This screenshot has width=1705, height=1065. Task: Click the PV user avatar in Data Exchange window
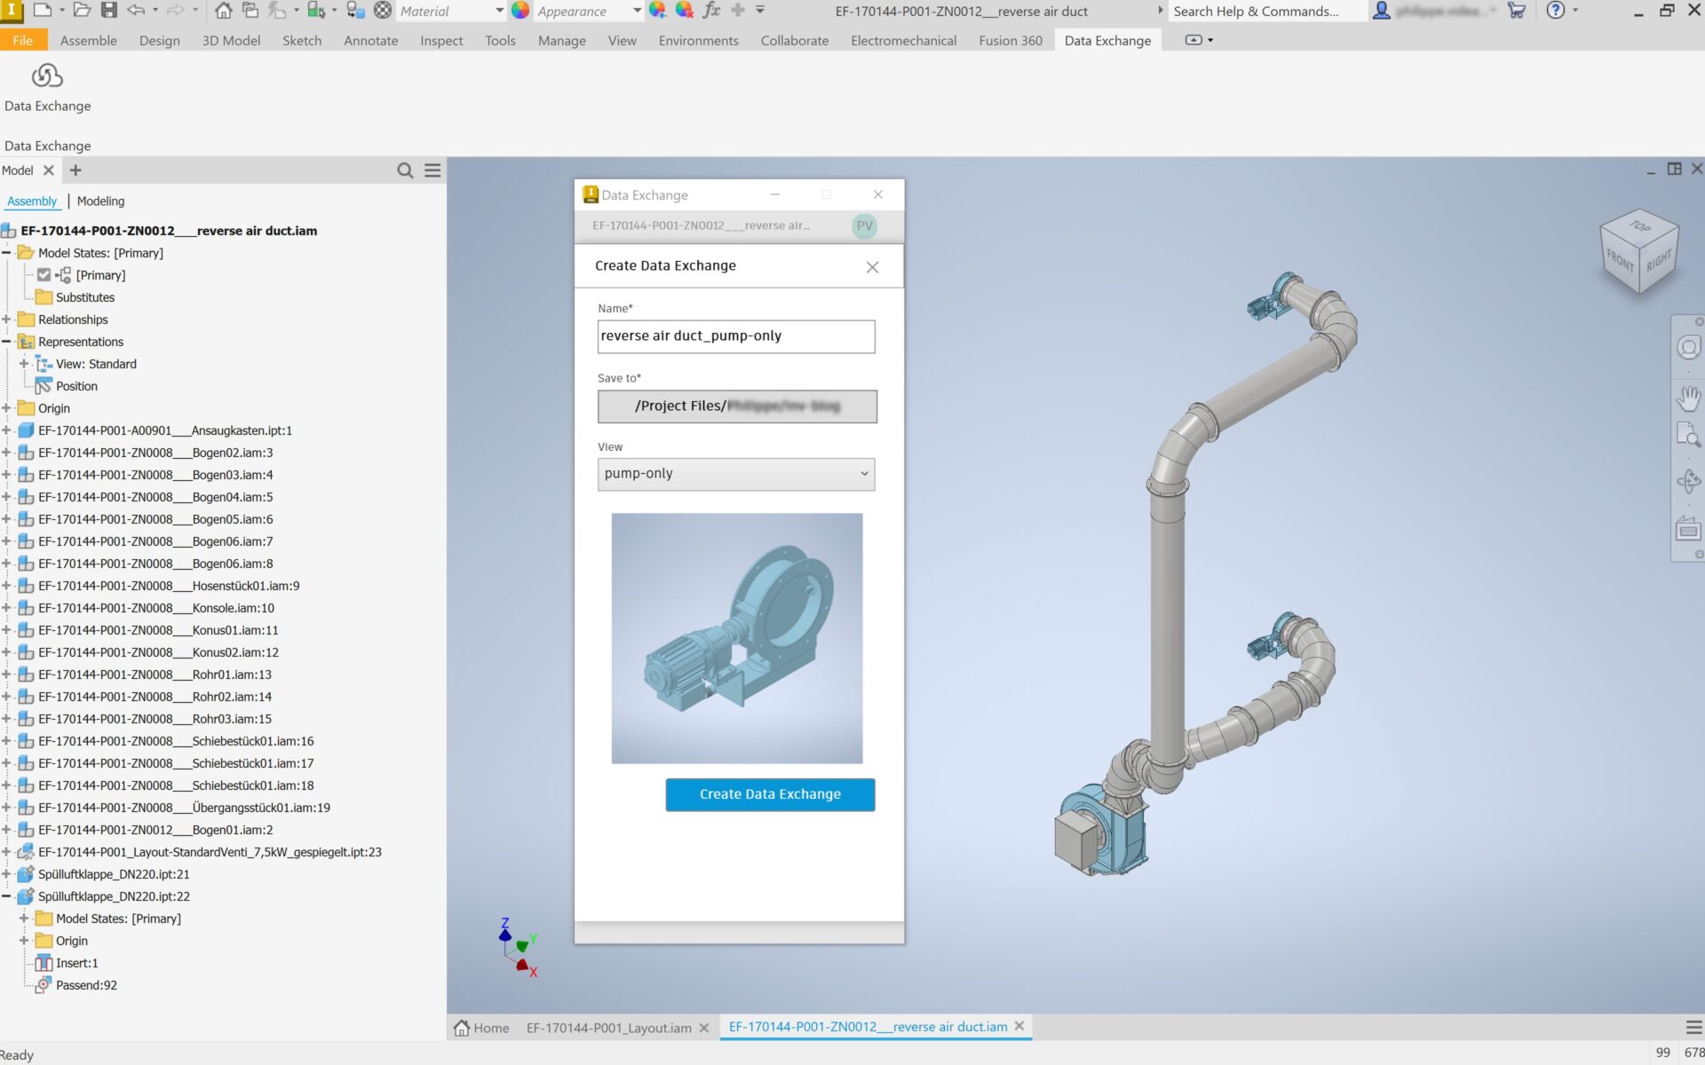(864, 226)
